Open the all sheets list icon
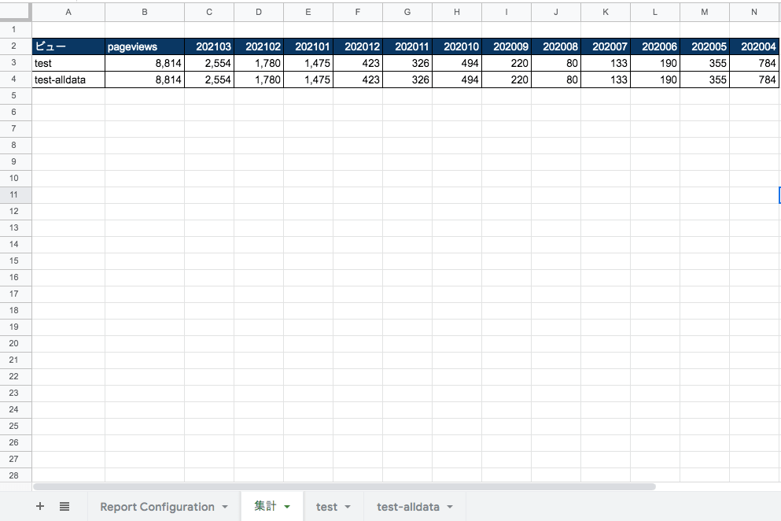781x521 pixels. (64, 507)
